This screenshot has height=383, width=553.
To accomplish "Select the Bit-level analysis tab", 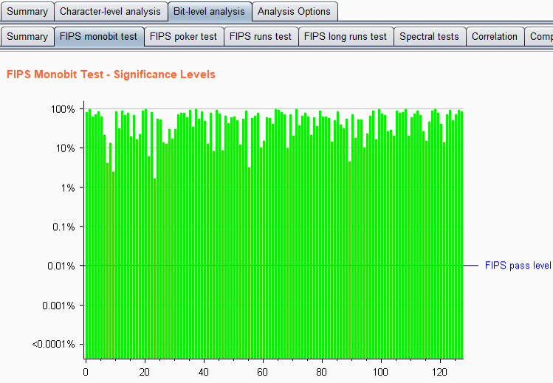I will [209, 11].
